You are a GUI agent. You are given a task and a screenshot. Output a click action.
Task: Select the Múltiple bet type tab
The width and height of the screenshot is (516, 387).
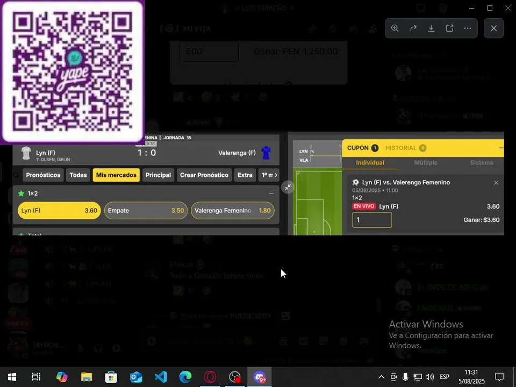[426, 162]
